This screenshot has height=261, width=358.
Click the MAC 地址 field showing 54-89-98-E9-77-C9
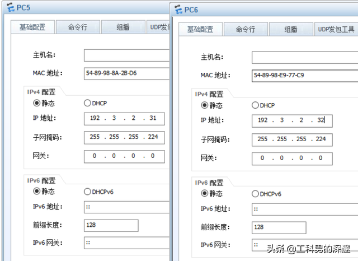[305, 76]
